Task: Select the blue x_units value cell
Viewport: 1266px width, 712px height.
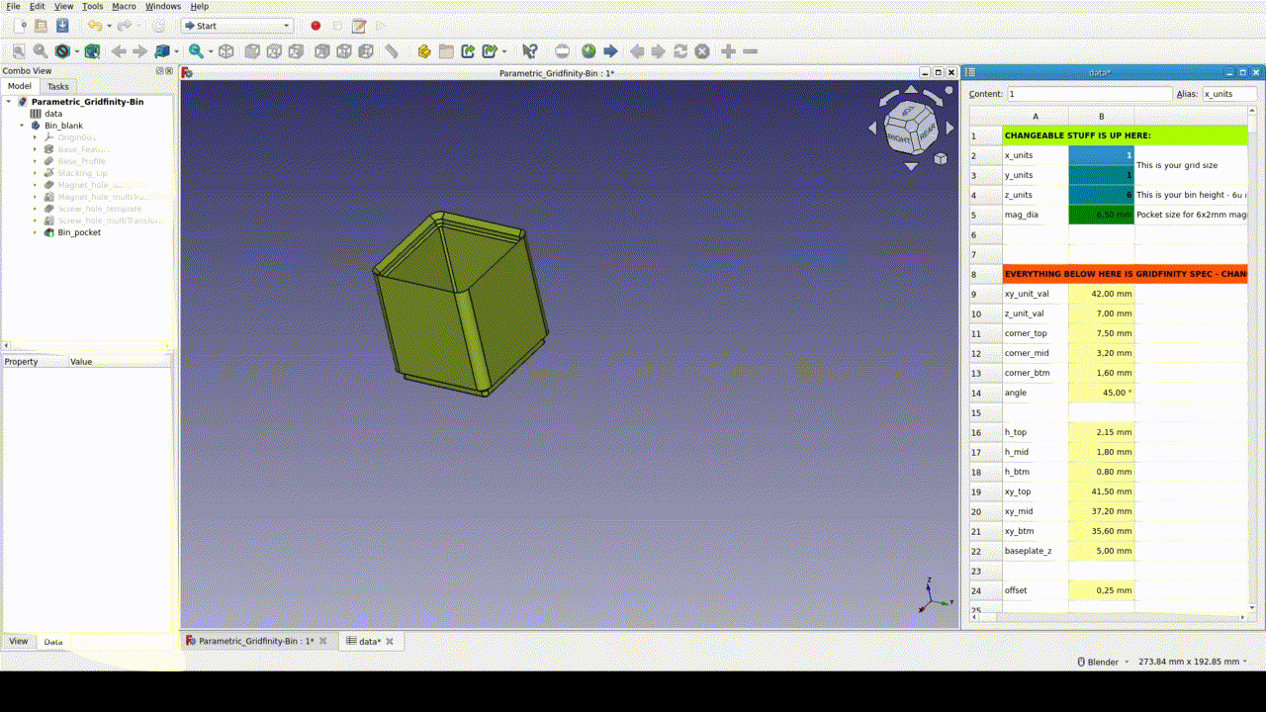Action: pyautogui.click(x=1101, y=155)
